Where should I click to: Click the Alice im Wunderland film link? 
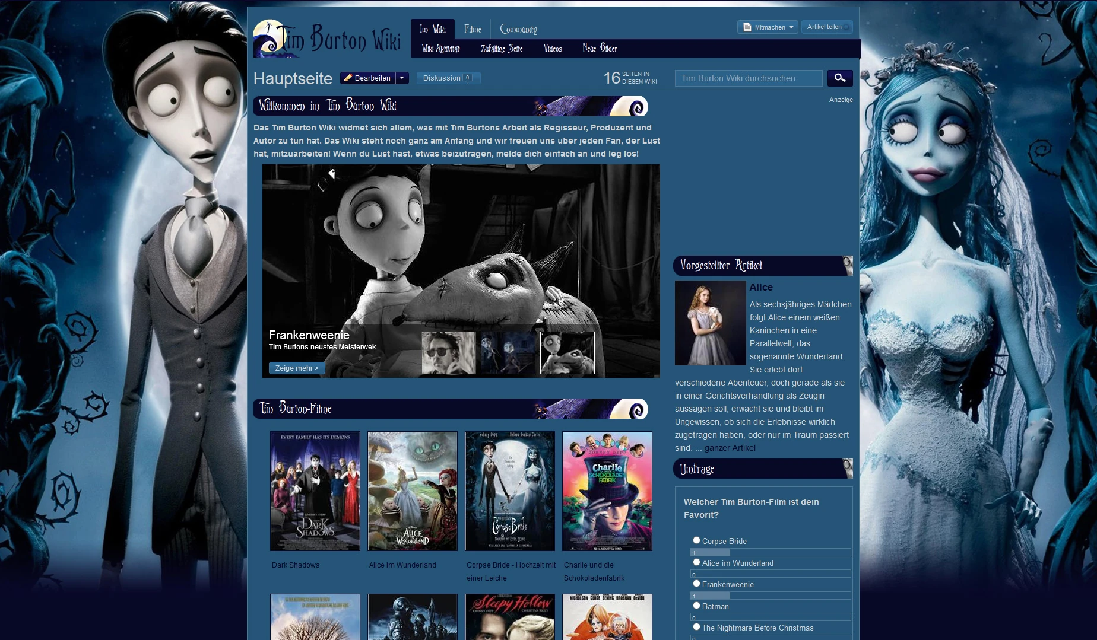click(402, 565)
